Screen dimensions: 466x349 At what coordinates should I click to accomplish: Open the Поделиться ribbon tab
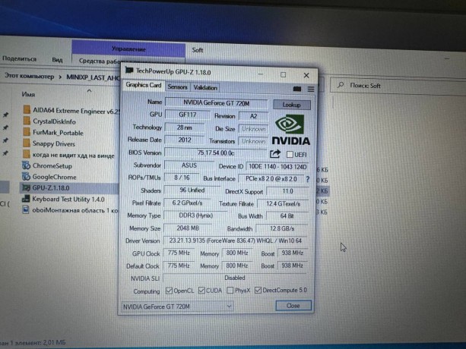[x=19, y=58]
